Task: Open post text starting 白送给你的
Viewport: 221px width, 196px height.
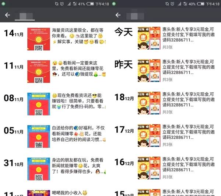Action: click(x=79, y=133)
